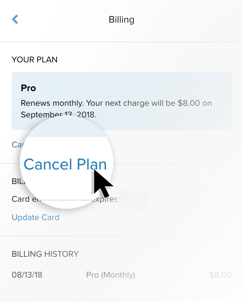Click the $8.00 billing history amount

coord(220,275)
